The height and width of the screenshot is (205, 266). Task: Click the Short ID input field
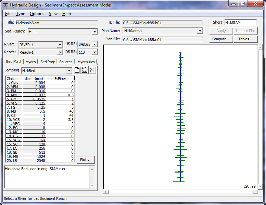tap(241, 22)
